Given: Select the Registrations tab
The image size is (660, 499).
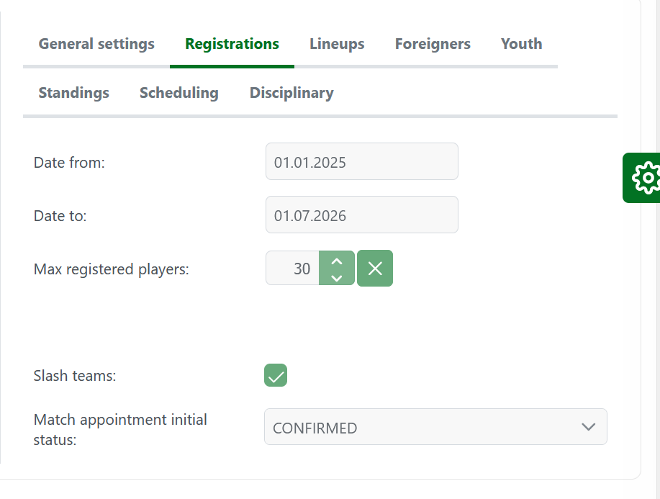Looking at the screenshot, I should (232, 44).
